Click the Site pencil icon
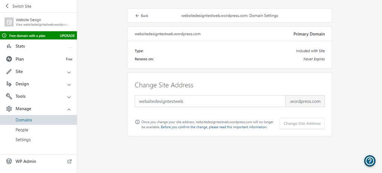Image resolution: width=382 pixels, height=173 pixels. (x=9, y=72)
